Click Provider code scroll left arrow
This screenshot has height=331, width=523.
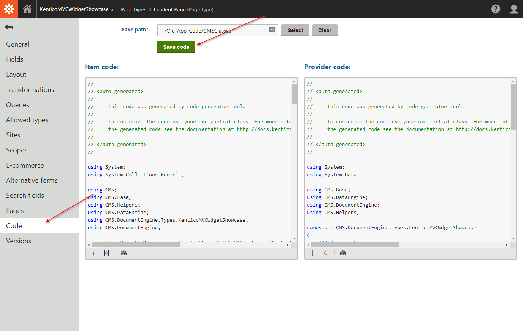(308, 245)
